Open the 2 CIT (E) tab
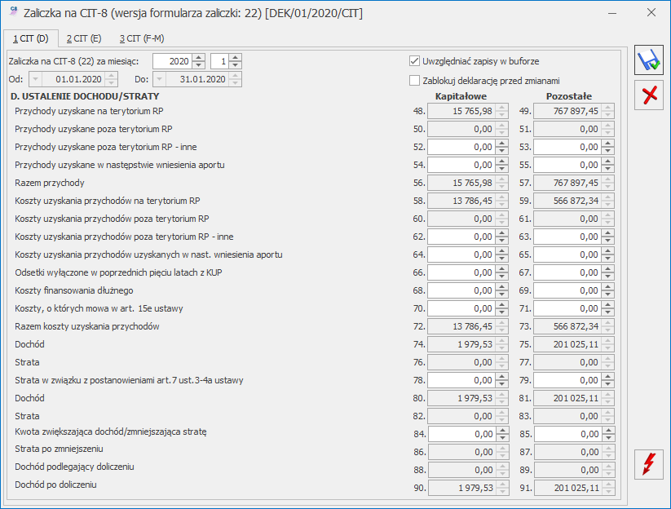Image resolution: width=671 pixels, height=509 pixels. 84,38
